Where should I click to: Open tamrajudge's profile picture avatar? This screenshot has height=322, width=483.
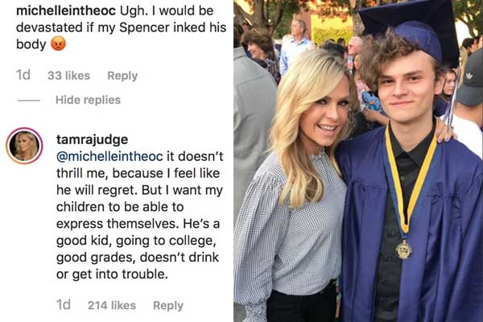tap(24, 146)
